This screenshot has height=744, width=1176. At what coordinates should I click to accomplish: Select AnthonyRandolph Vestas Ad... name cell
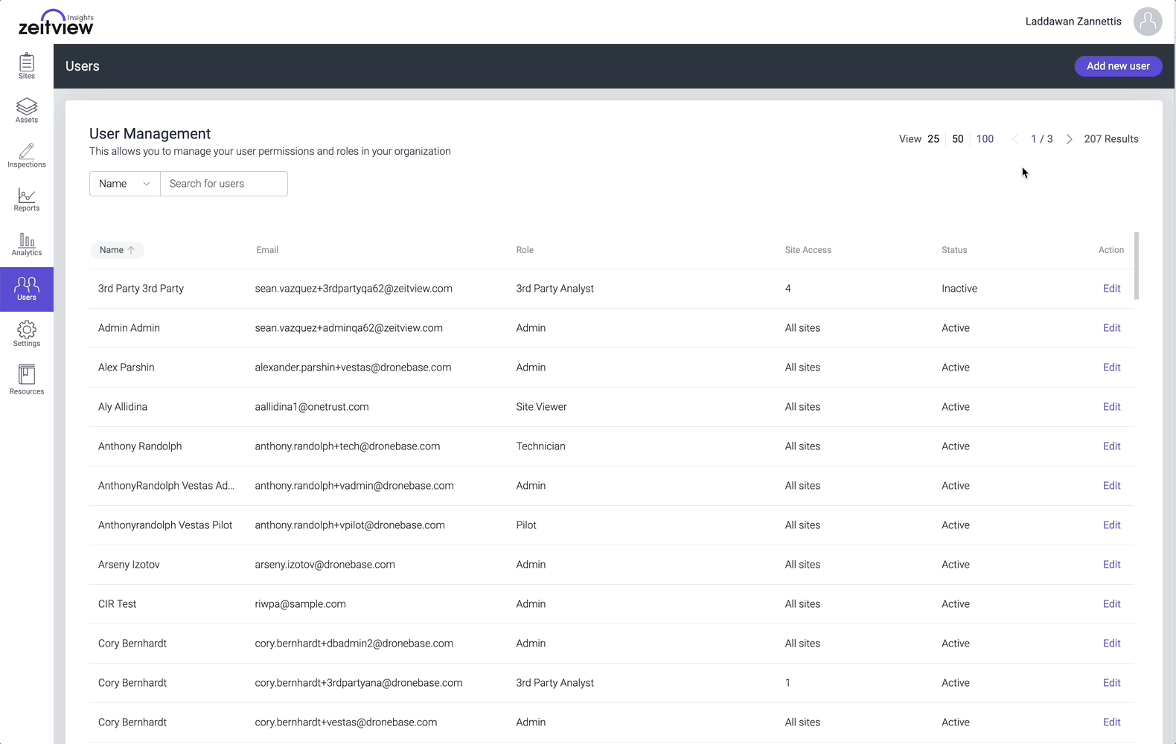pyautogui.click(x=166, y=486)
